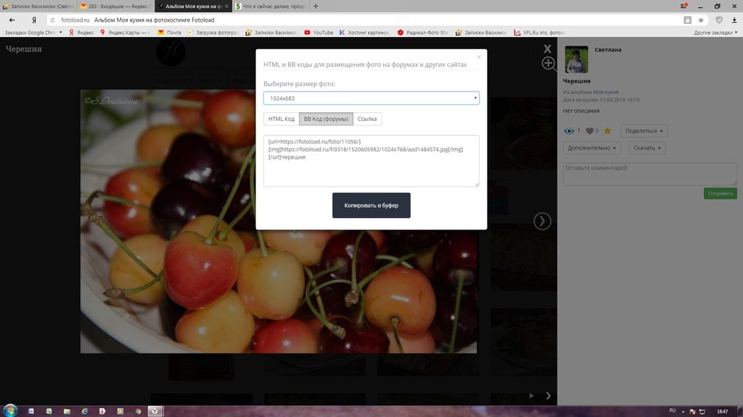This screenshot has width=743, height=417.
Task: Like the photo with the heart icon
Action: pos(589,131)
